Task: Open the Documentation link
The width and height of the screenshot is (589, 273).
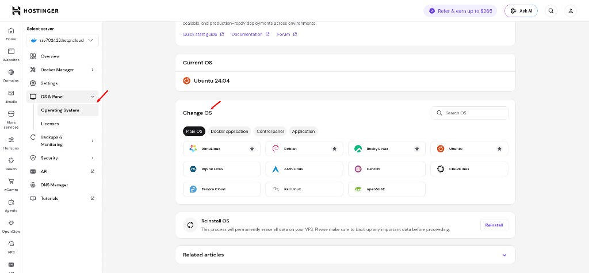Action: (x=250, y=34)
